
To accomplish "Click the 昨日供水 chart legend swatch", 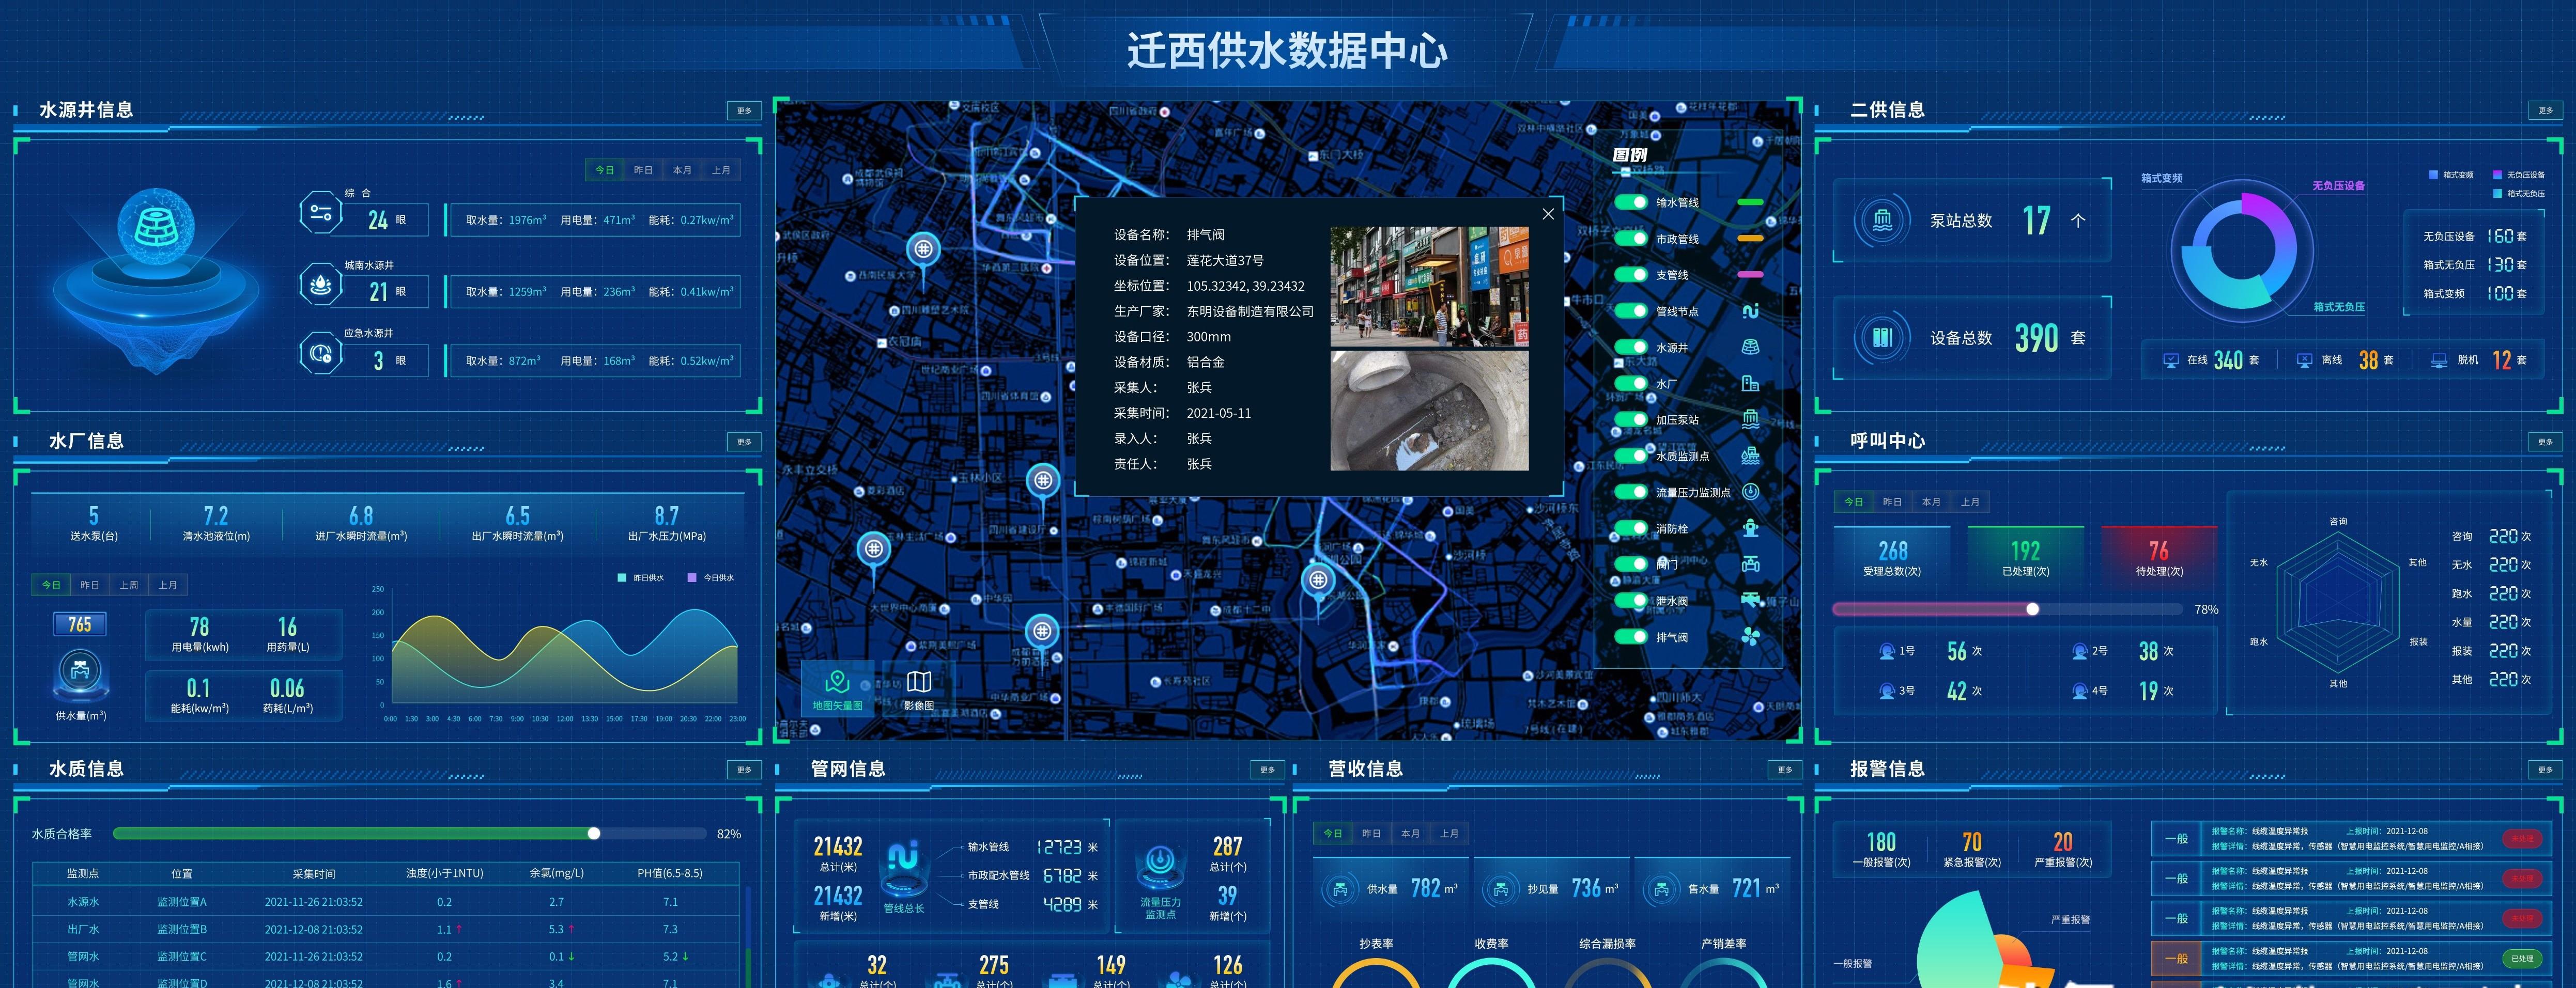I will [x=622, y=577].
